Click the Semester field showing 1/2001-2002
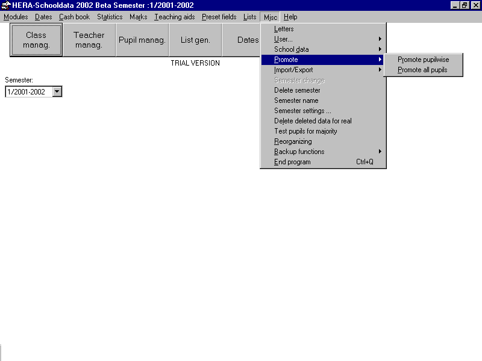 (x=29, y=91)
